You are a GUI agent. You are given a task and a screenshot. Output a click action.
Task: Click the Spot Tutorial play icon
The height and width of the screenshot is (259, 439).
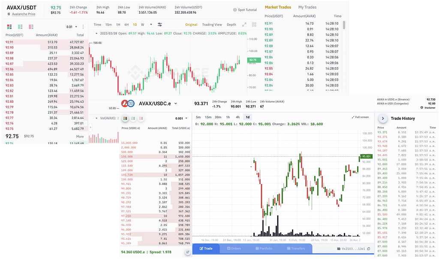coord(235,10)
